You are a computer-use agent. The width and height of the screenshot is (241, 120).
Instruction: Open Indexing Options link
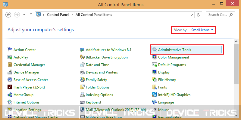coord(99,94)
